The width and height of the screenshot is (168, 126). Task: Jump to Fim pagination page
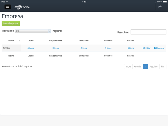click(x=163, y=66)
